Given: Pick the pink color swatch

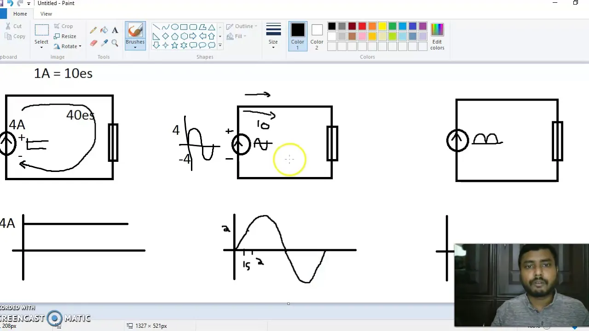Looking at the screenshot, I should (362, 36).
